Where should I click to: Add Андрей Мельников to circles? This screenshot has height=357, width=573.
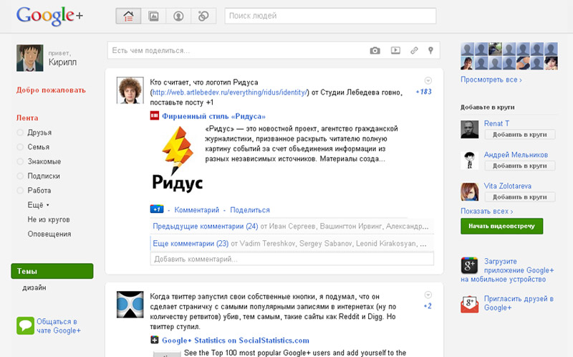pyautogui.click(x=520, y=166)
